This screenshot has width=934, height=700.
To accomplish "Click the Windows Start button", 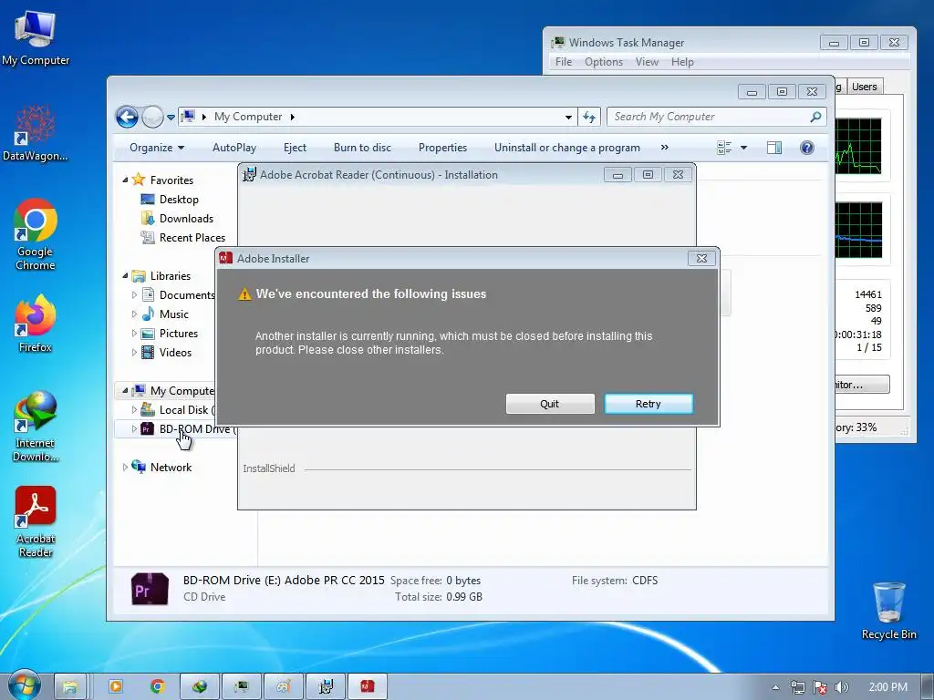I will [24, 686].
